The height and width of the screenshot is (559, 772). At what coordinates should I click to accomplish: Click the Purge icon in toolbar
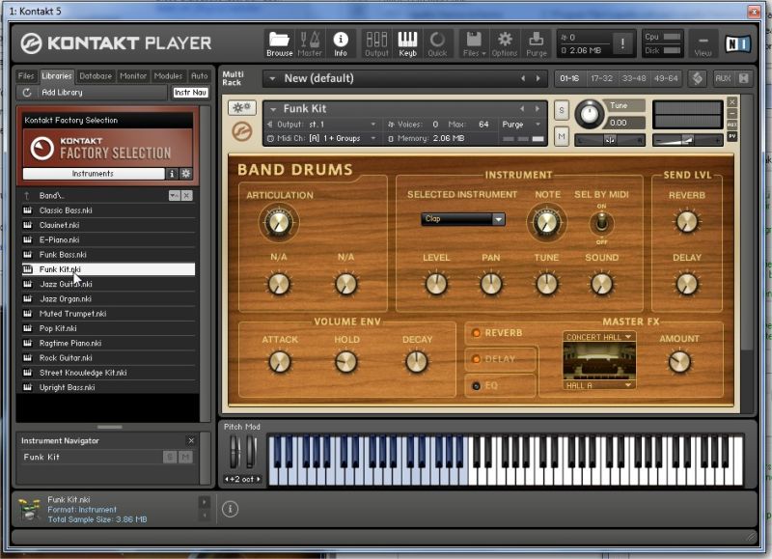[x=536, y=42]
